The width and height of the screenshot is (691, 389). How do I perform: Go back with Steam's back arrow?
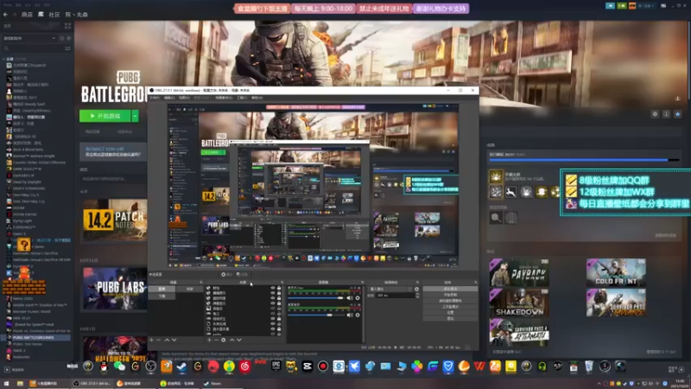point(5,15)
